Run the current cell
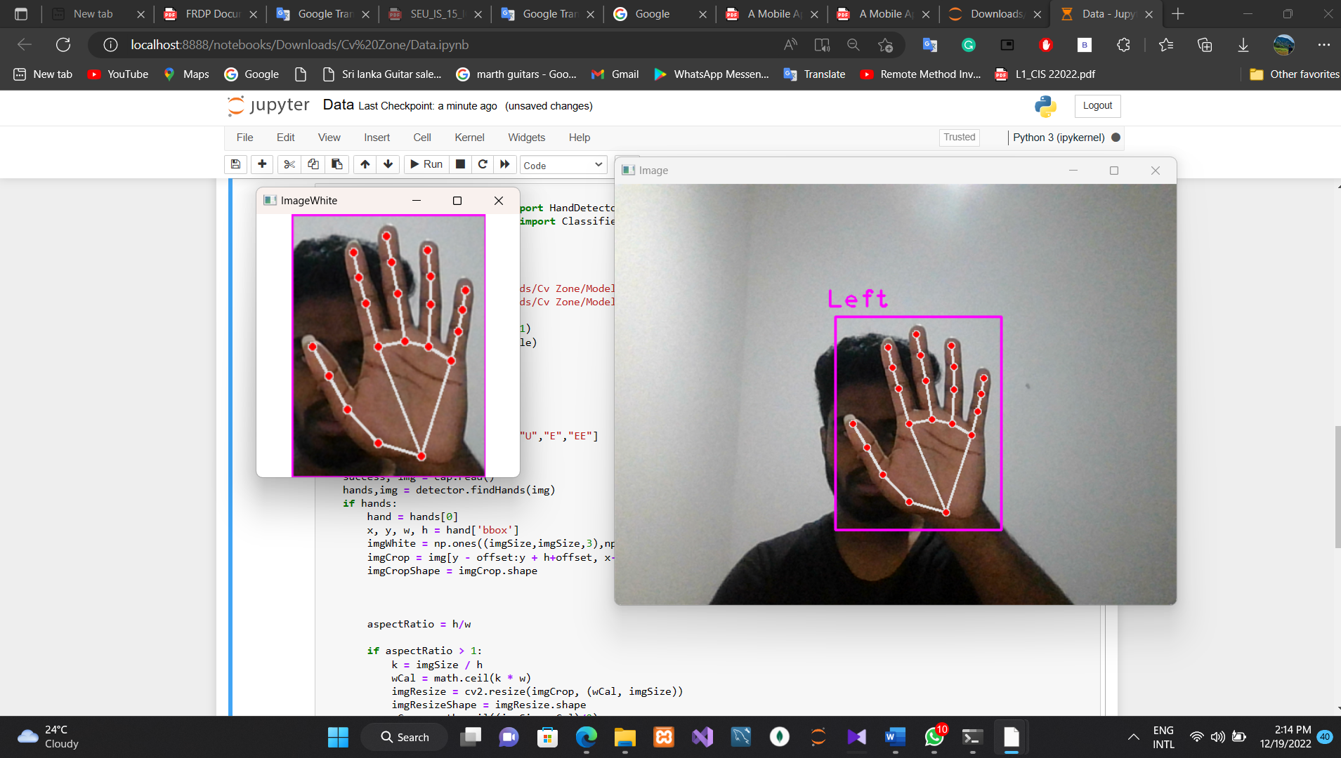 coord(426,164)
